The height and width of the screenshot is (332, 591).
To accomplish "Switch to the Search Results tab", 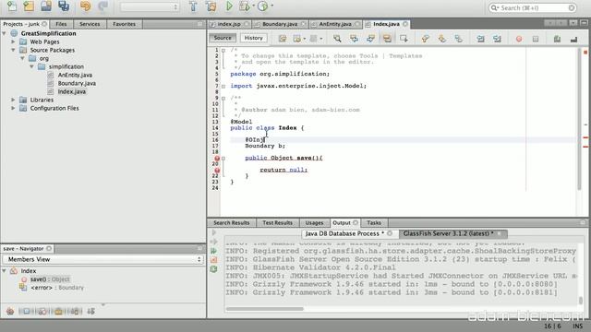I will [x=232, y=223].
